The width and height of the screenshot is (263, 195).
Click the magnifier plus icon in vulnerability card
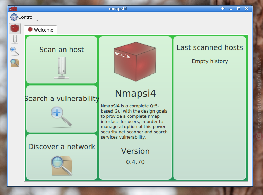tap(61, 117)
